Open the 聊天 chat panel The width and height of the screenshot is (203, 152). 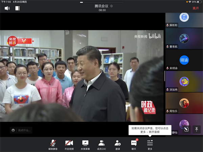click(x=134, y=145)
